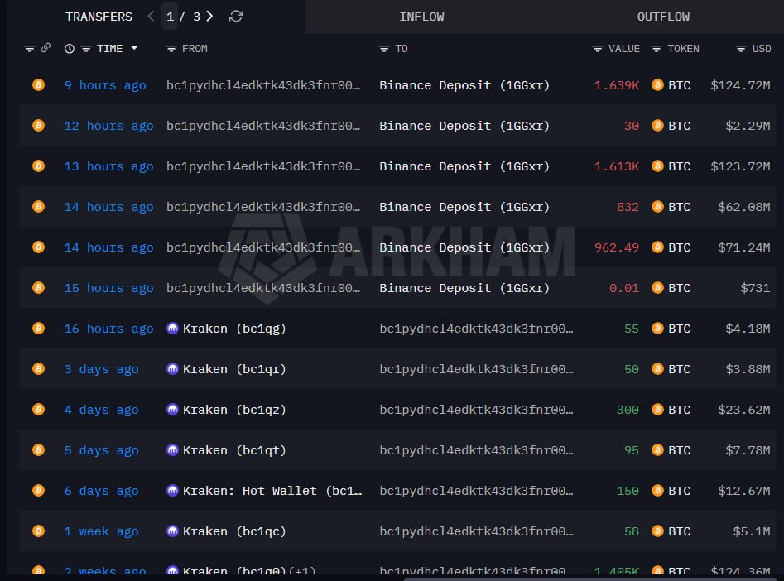Open the 5 days ago transaction
This screenshot has width=784, height=581.
tap(101, 450)
